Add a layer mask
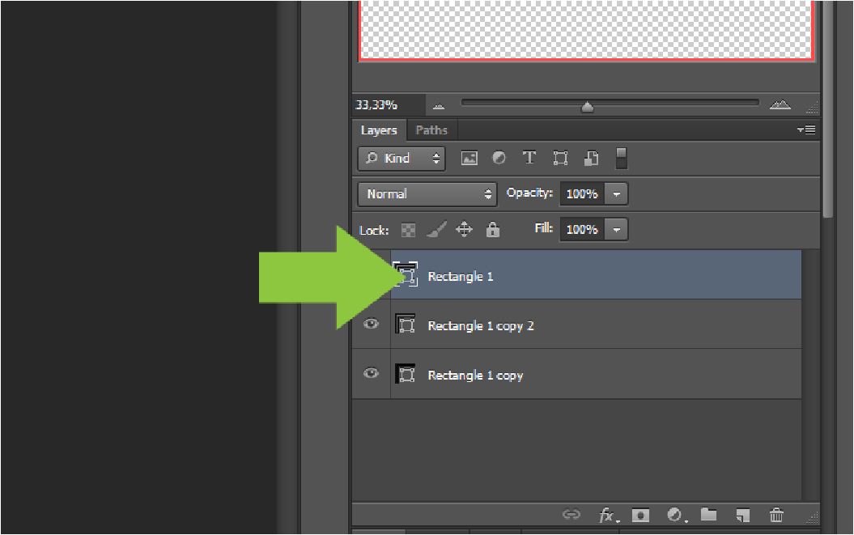854x535 pixels. tap(641, 515)
